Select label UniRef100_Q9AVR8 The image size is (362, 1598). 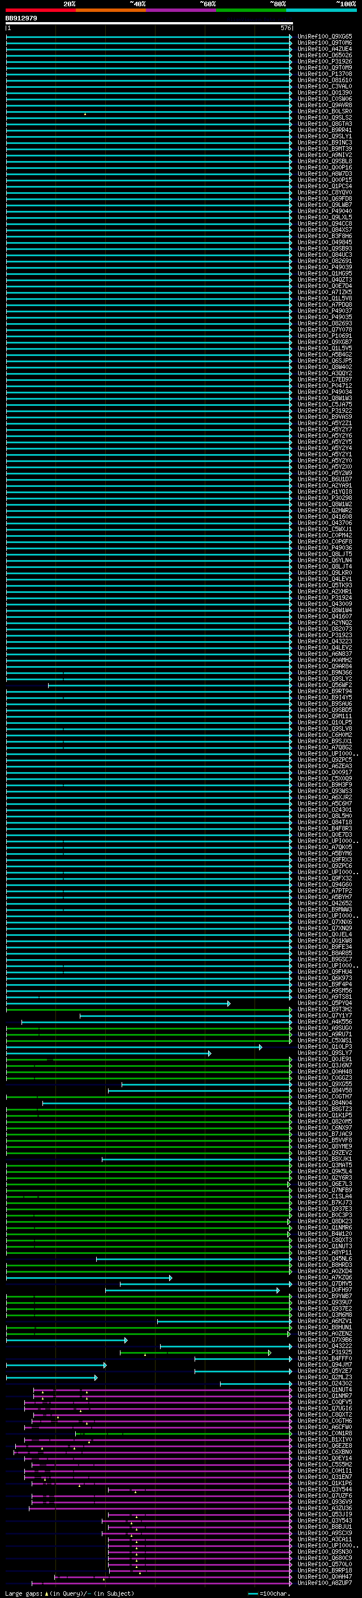[325, 105]
